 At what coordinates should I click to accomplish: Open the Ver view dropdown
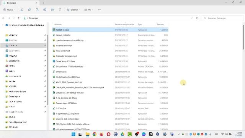(x=88, y=10)
